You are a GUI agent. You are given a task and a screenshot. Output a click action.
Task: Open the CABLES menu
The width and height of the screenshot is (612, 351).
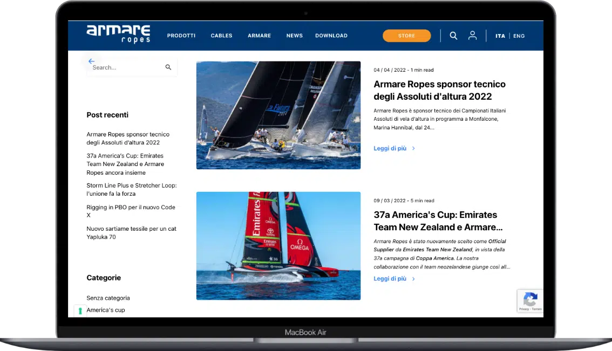click(221, 36)
